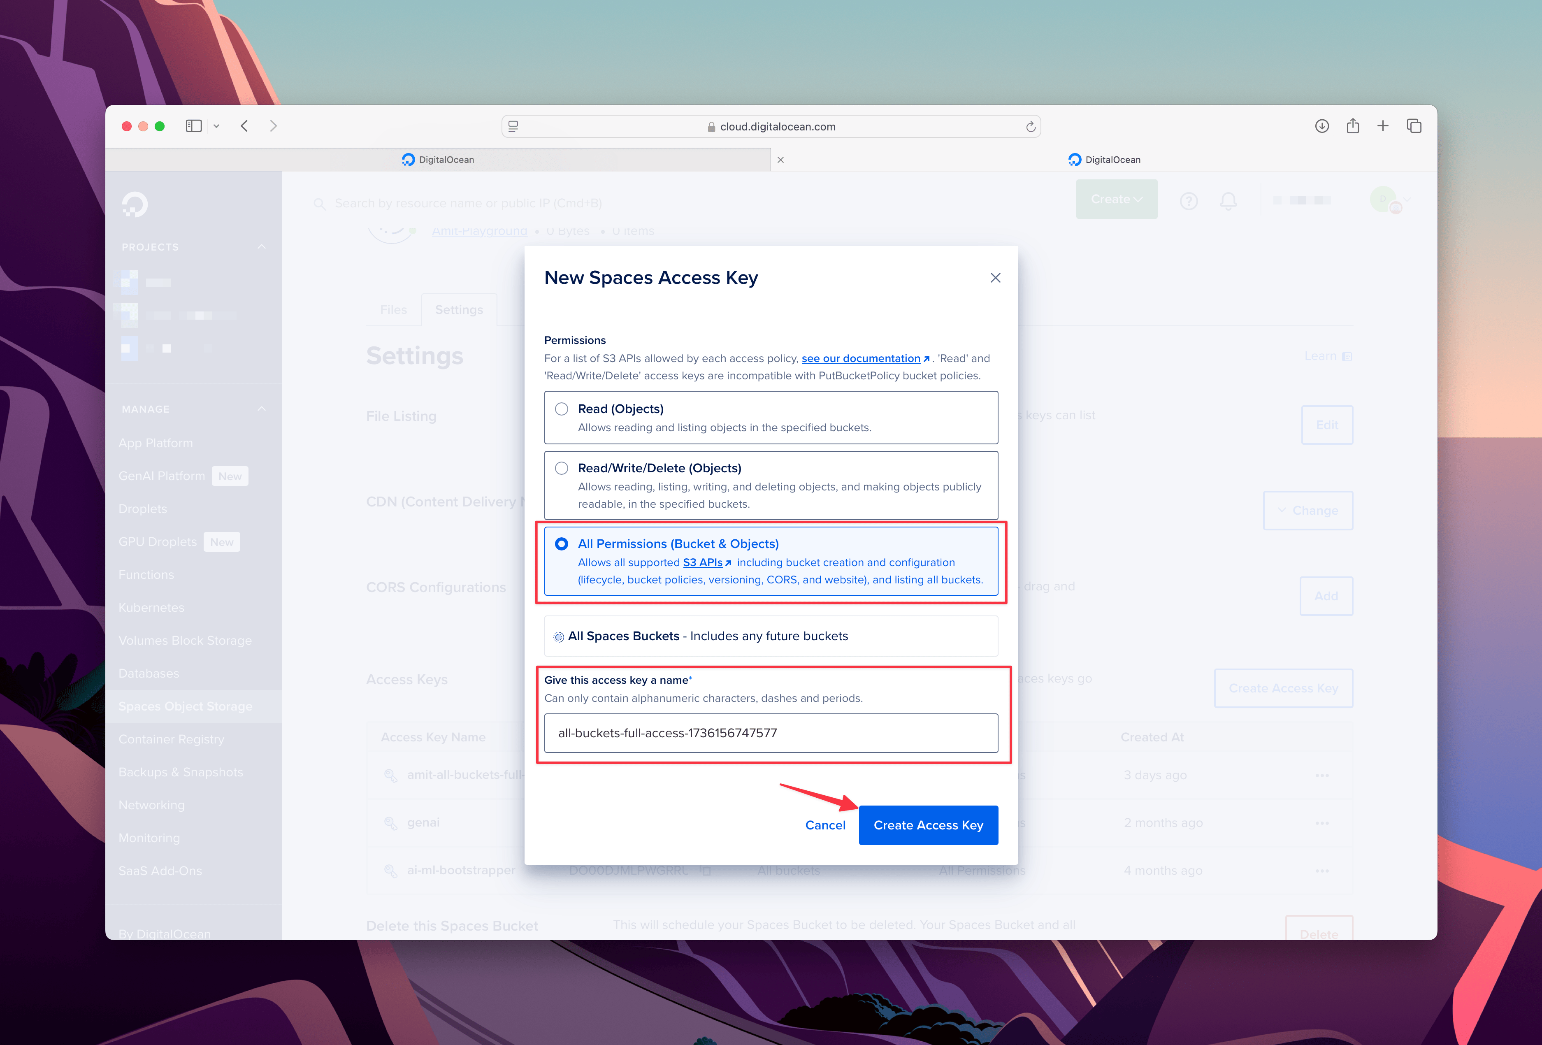Open the Change dropdown for CDN
1542x1045 pixels.
click(x=1308, y=510)
